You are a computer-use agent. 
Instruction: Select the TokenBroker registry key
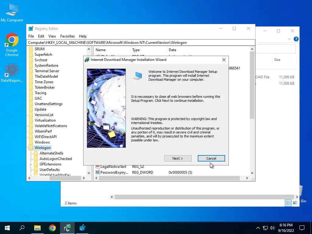tap(44, 87)
